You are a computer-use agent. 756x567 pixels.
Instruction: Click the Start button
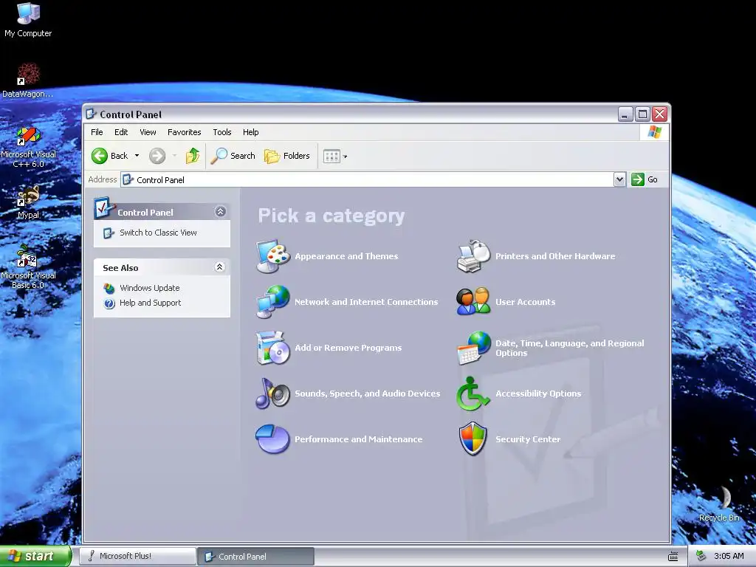(x=35, y=557)
